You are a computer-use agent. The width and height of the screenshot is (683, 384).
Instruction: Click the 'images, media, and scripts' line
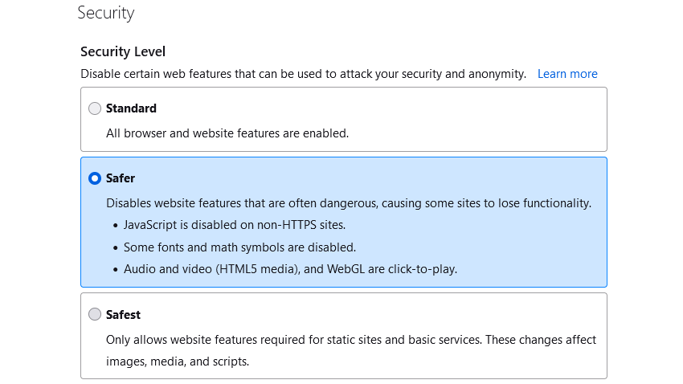pos(178,362)
